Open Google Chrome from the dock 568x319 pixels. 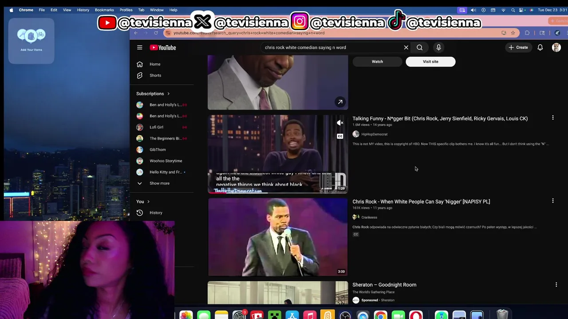380,315
